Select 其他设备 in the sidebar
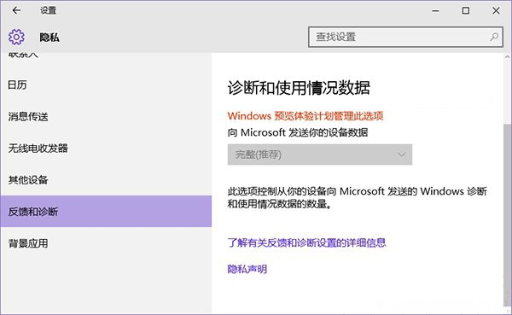The image size is (512, 315). pyautogui.click(x=106, y=180)
